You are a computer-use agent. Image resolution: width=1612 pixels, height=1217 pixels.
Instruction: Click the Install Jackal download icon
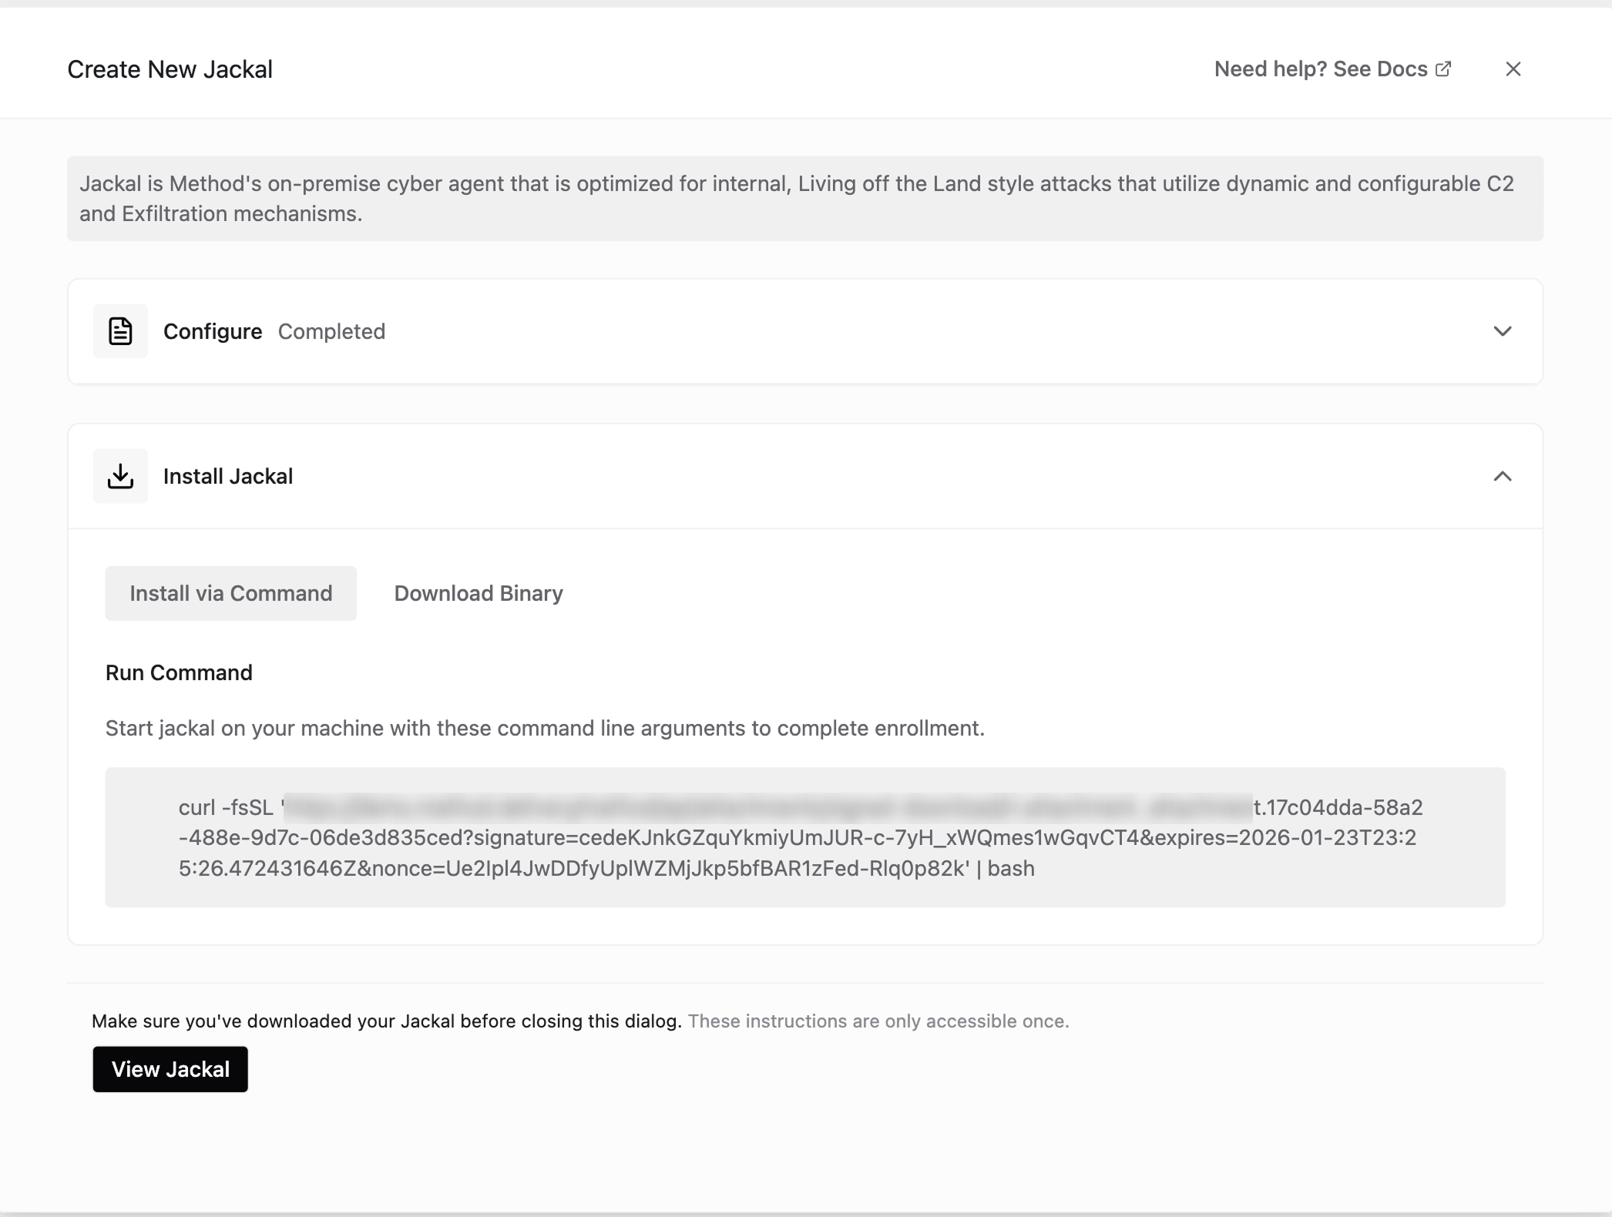point(120,476)
